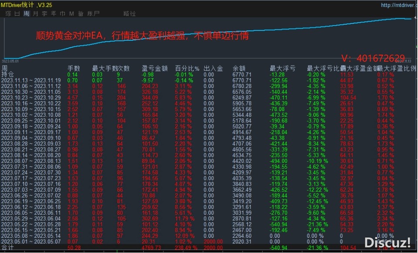This screenshot has height=253, width=418.
Task: Click the MTDriver统计 ,V3.25 title text
Action: coord(27,5)
